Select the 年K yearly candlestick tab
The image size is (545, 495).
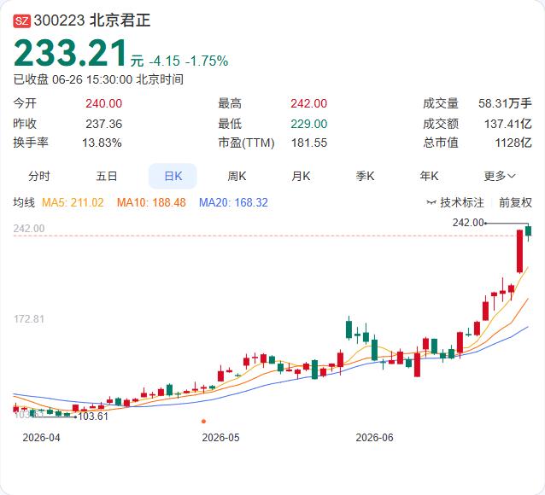click(429, 176)
